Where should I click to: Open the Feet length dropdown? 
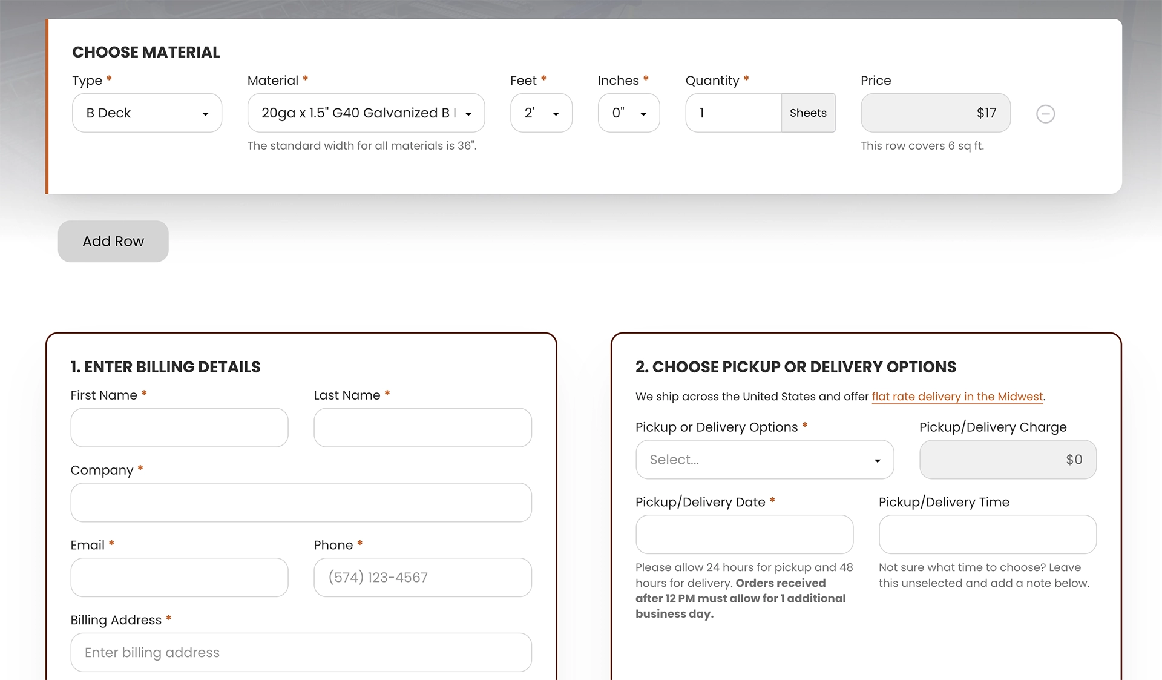541,113
